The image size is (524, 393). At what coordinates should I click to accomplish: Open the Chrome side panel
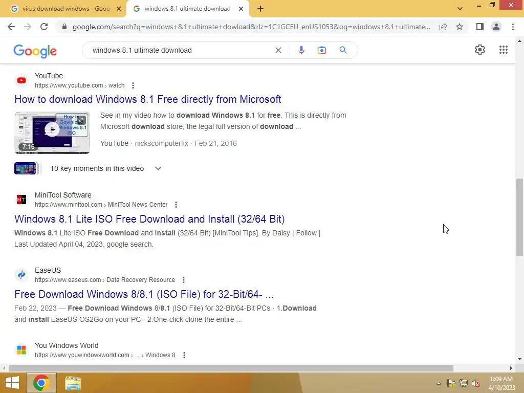[x=480, y=27]
